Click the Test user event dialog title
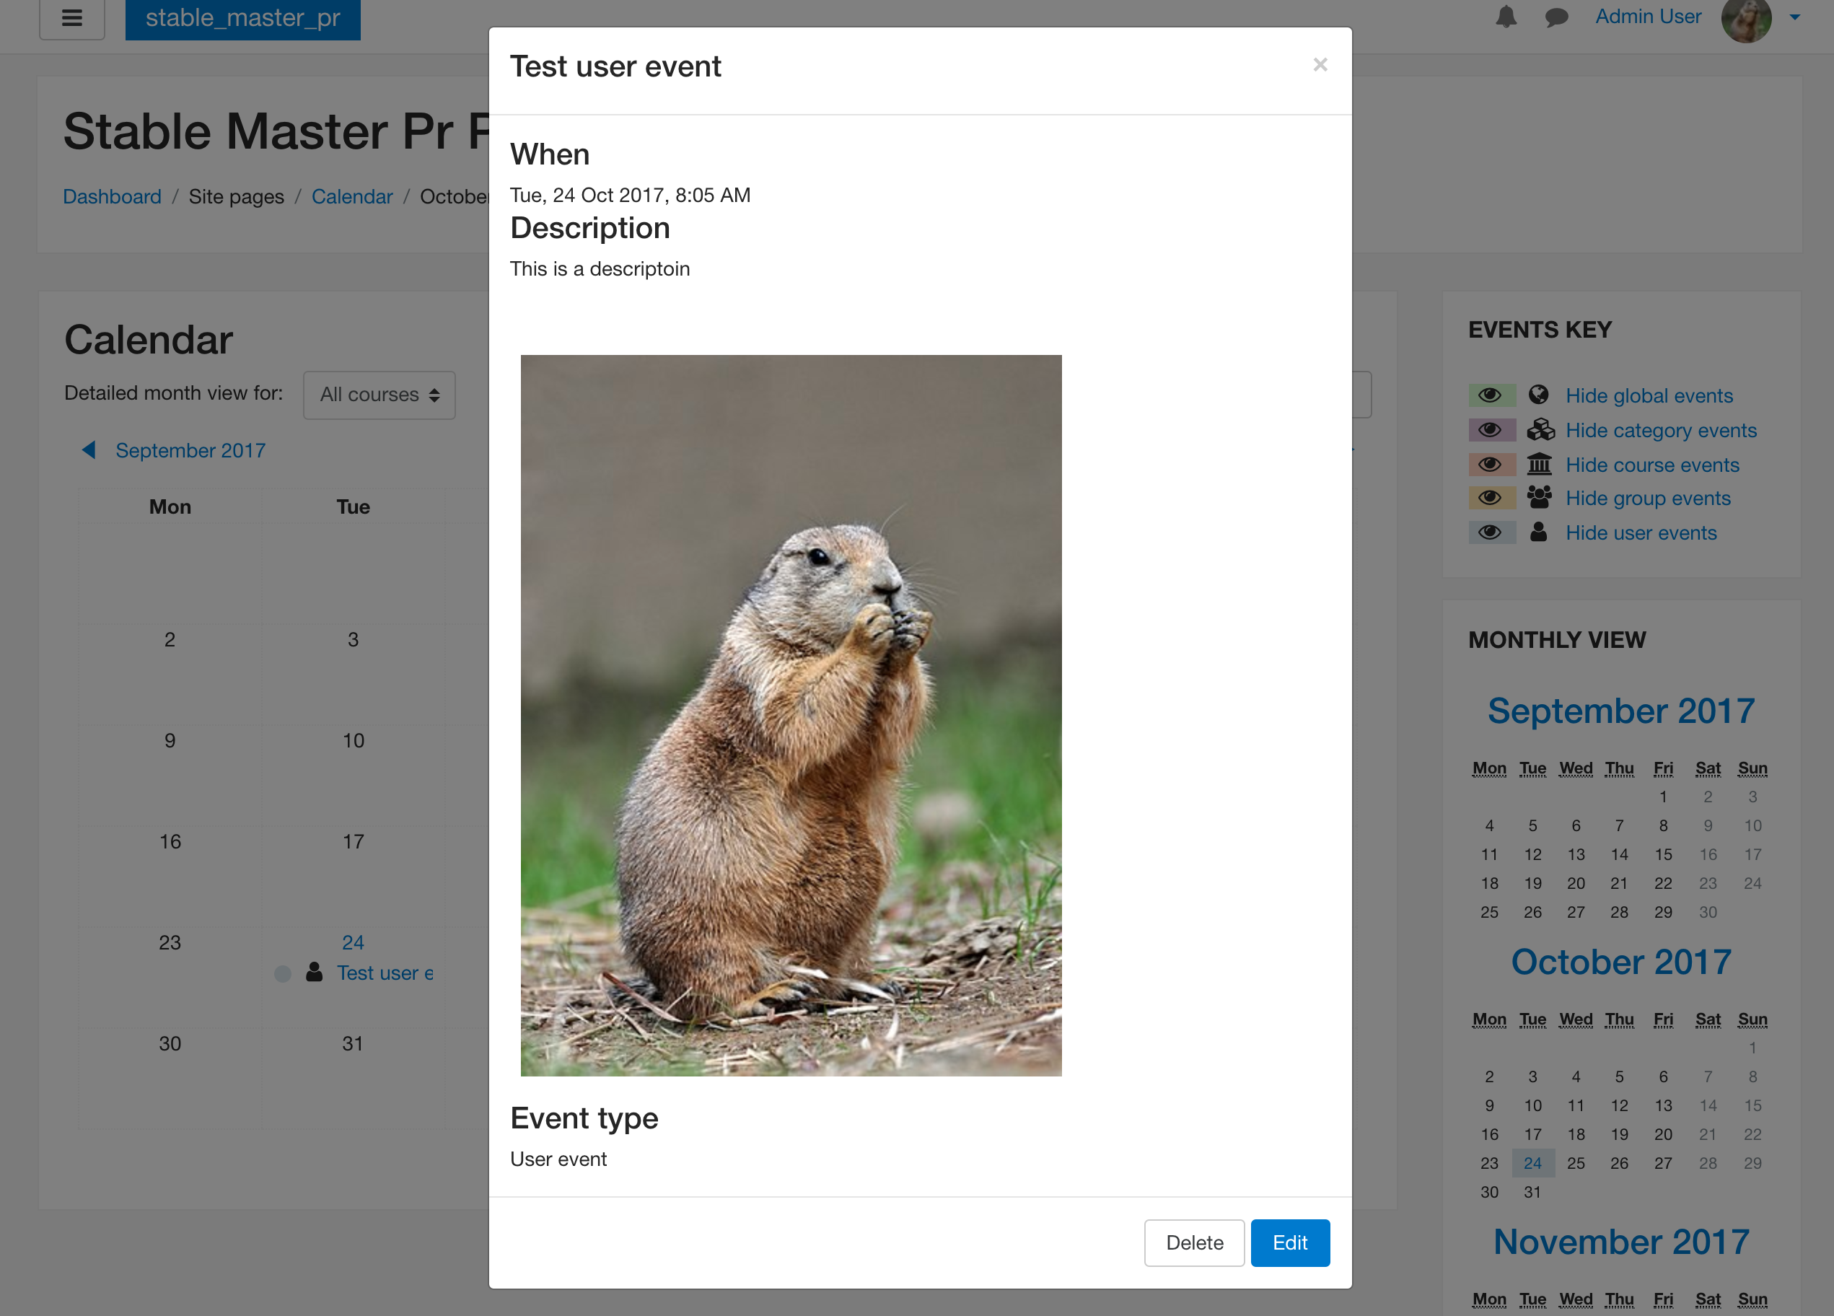Viewport: 1834px width, 1316px height. click(x=615, y=66)
